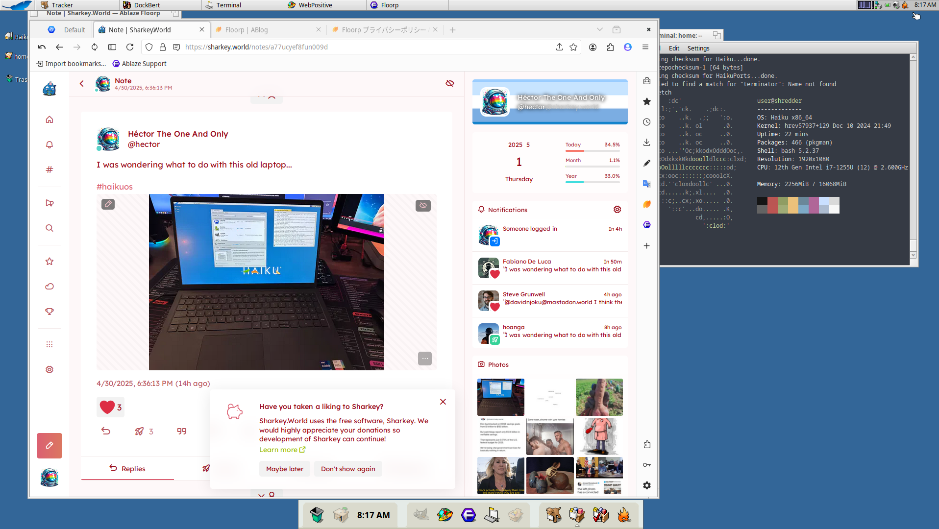This screenshot has height=529, width=939.
Task: Open favorites star in left sidebar
Action: coord(49,262)
